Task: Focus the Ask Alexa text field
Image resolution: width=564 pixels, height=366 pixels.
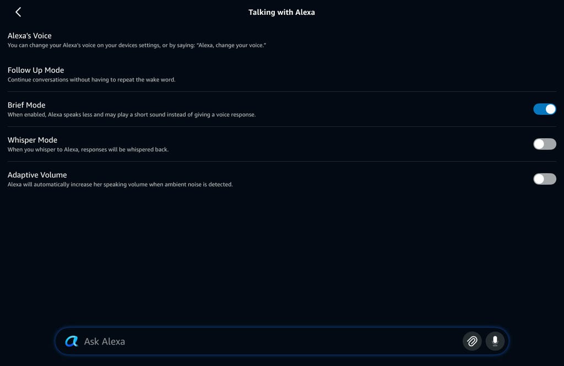Action: pyautogui.click(x=264, y=341)
